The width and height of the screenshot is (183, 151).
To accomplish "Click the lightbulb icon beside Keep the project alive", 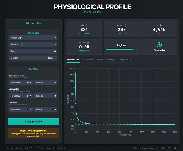I will tap(64, 148).
